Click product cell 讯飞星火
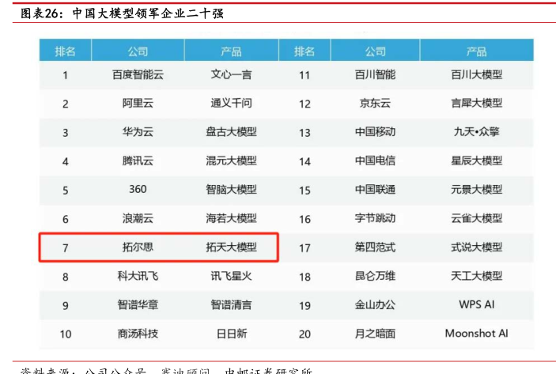Viewport: 556px width, 374px height. tap(231, 276)
